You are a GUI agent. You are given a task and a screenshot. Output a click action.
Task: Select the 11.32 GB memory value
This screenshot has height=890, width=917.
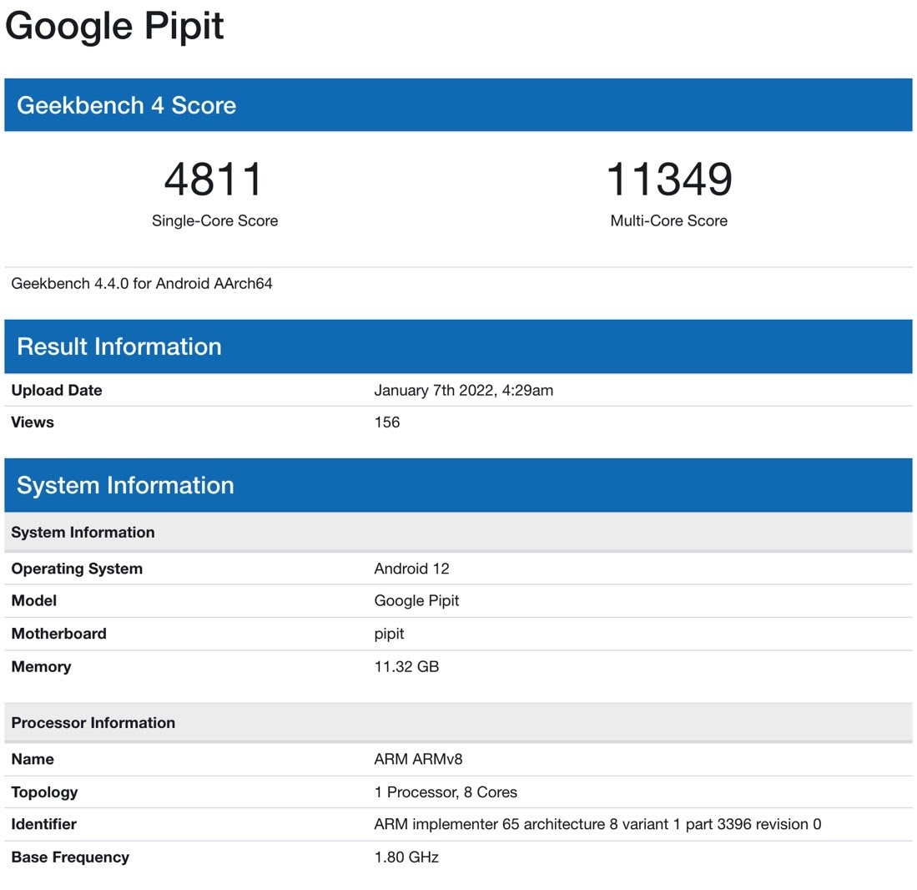[x=406, y=667]
